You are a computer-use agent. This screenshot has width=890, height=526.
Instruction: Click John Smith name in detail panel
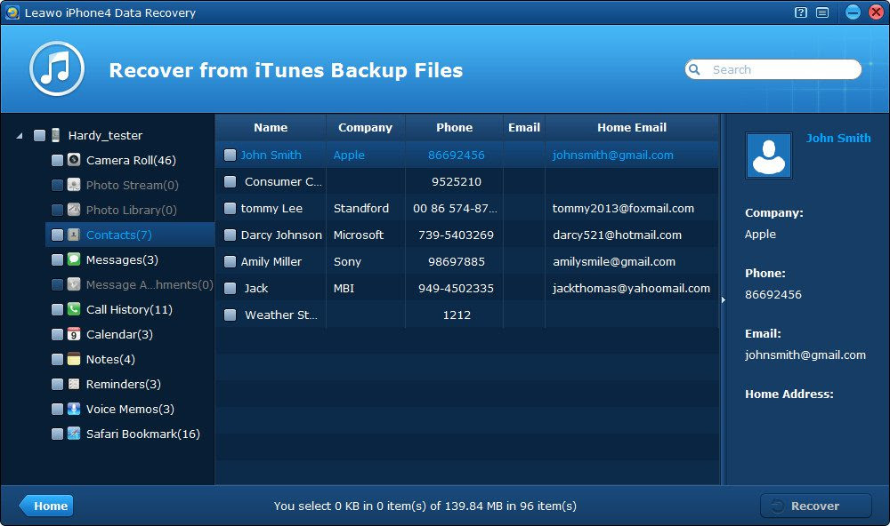pyautogui.click(x=838, y=139)
